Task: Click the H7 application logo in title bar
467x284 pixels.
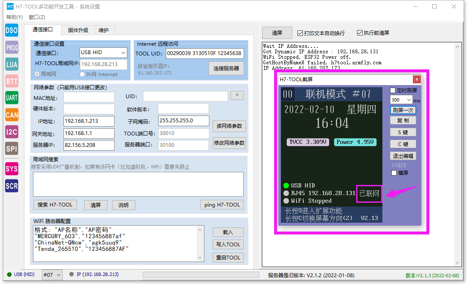Action: pyautogui.click(x=10, y=6)
